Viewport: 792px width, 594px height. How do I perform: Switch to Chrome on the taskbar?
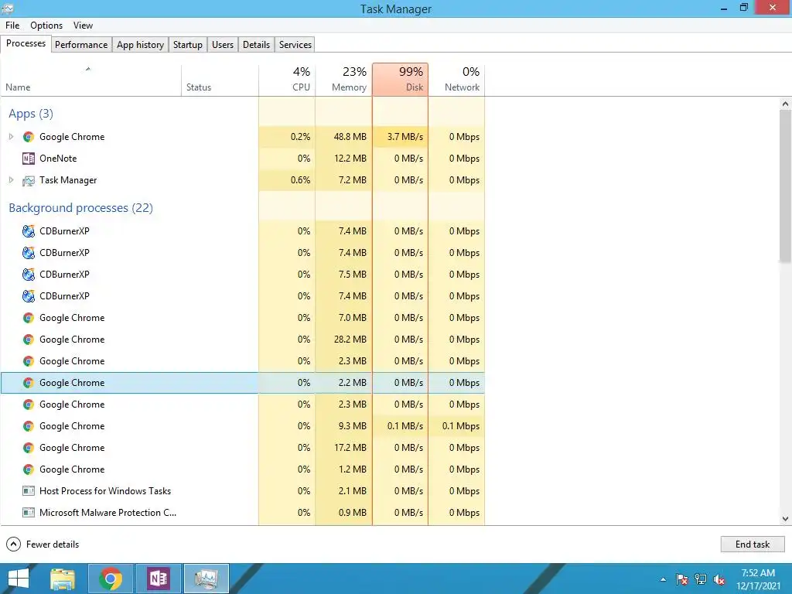click(x=111, y=579)
